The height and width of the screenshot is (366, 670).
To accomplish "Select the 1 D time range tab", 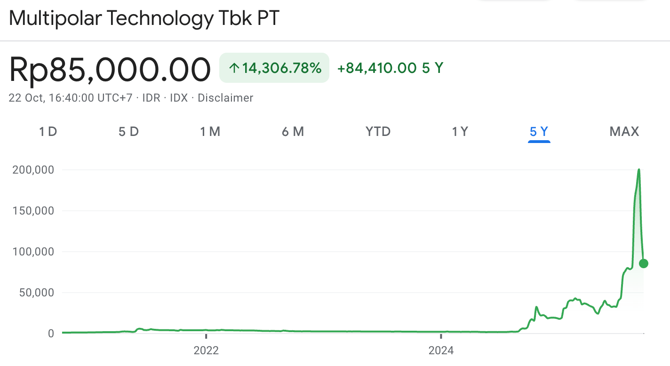I will (x=48, y=132).
